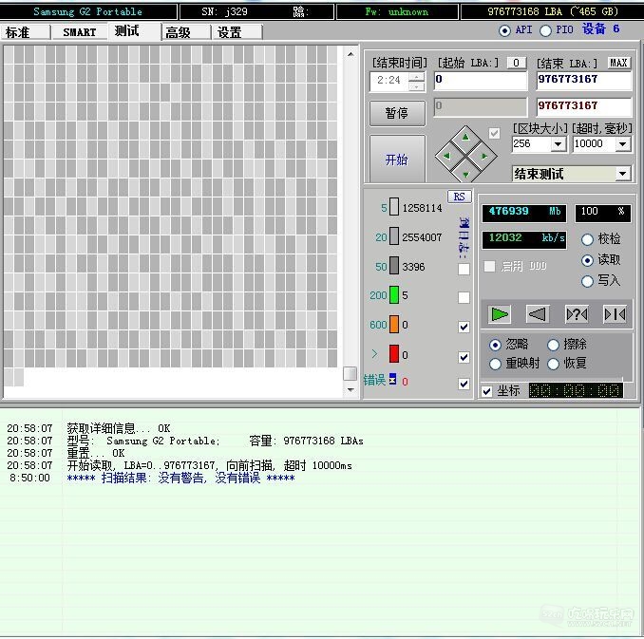This screenshot has height=639, width=644.
Task: Click the blue error block icon
Action: (392, 379)
